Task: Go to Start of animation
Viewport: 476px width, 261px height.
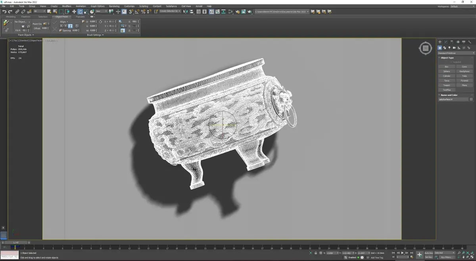Action: coord(393,252)
